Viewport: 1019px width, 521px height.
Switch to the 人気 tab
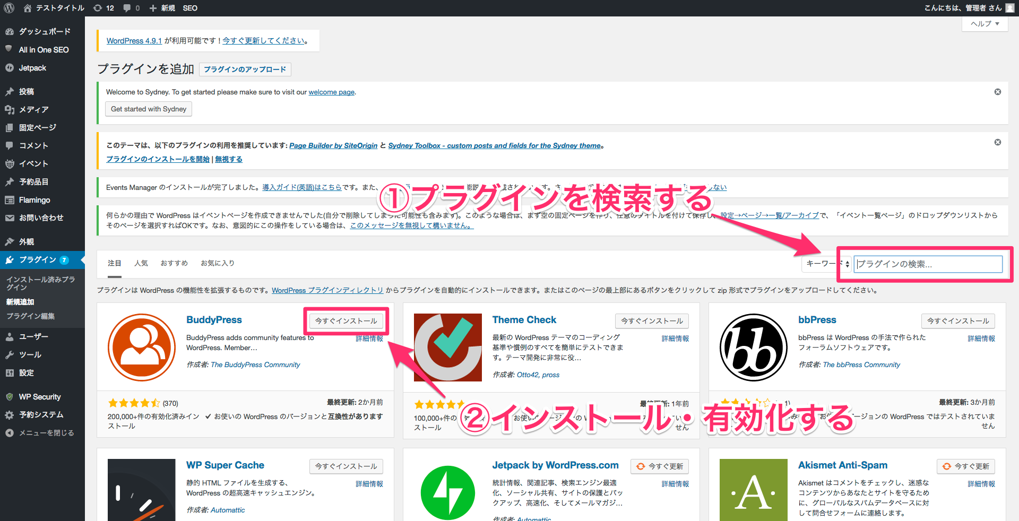pos(141,263)
